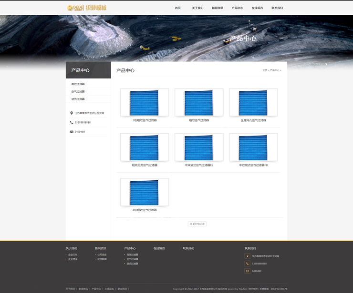Open 袋式过滤器 category in the sidebar
Image resolution: width=353 pixels, height=293 pixels.
[x=78, y=99]
